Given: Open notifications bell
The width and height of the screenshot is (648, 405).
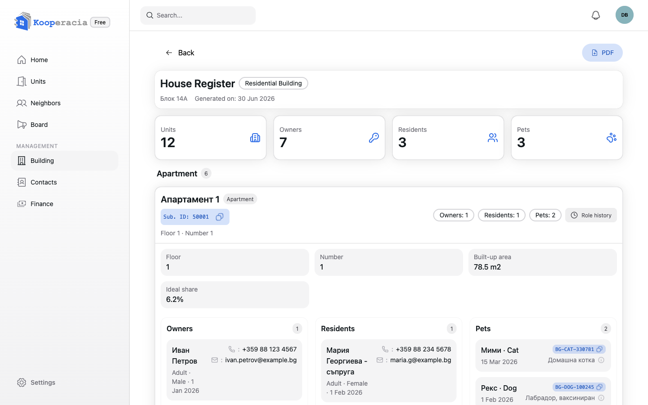Looking at the screenshot, I should pos(596,15).
